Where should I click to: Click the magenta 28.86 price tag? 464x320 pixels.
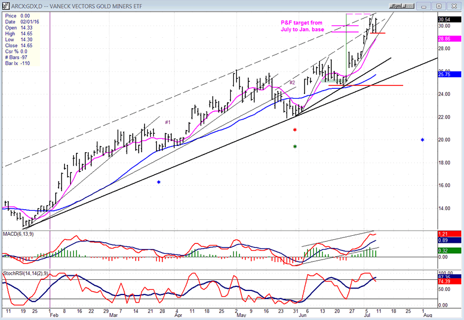445,38
